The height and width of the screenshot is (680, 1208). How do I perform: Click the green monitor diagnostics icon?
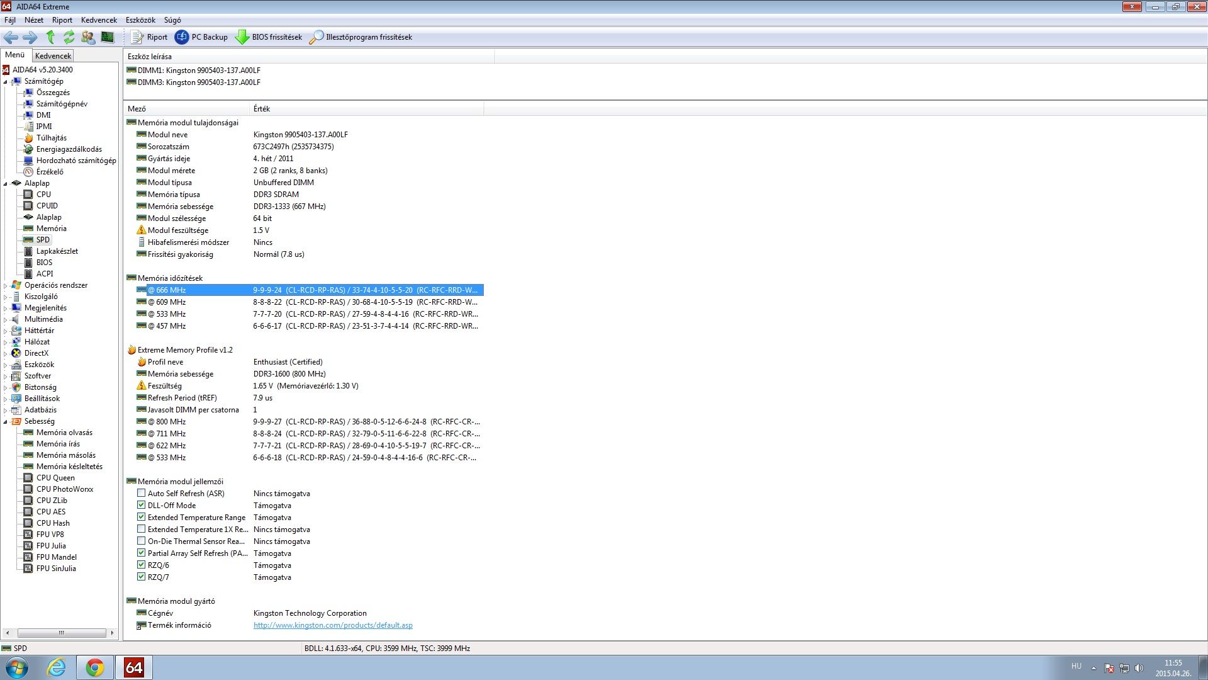(x=108, y=37)
